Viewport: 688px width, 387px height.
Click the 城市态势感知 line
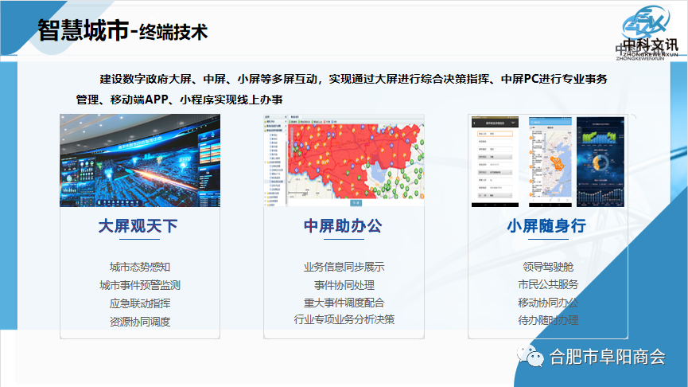tap(139, 267)
